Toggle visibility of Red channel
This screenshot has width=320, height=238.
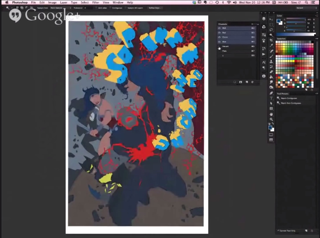(x=219, y=33)
